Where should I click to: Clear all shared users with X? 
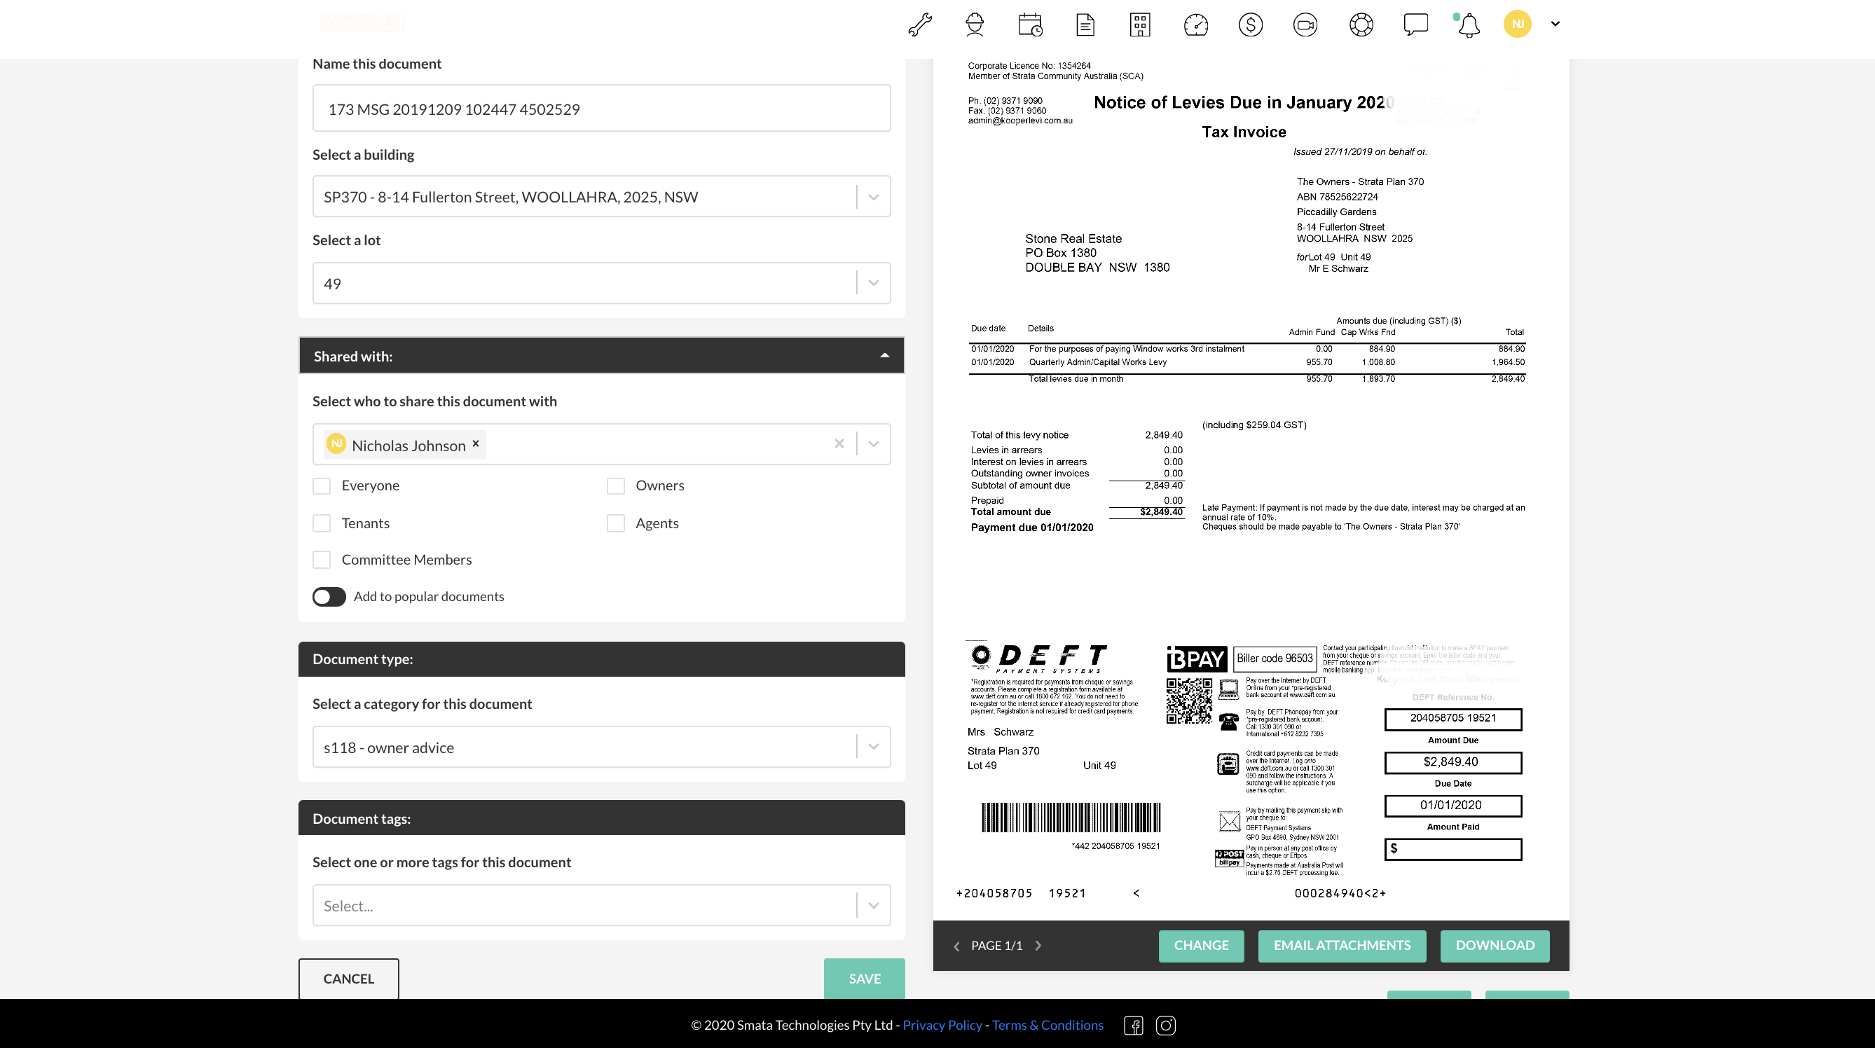(x=839, y=443)
